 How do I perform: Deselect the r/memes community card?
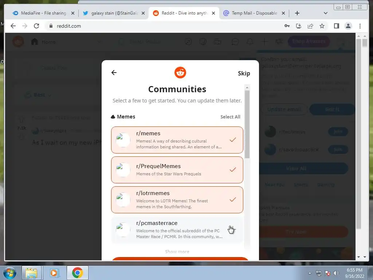click(x=177, y=140)
